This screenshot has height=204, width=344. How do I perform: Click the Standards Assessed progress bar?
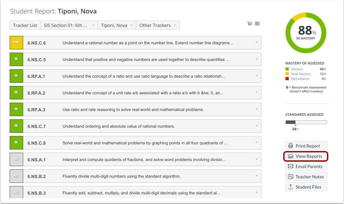pyautogui.click(x=306, y=122)
